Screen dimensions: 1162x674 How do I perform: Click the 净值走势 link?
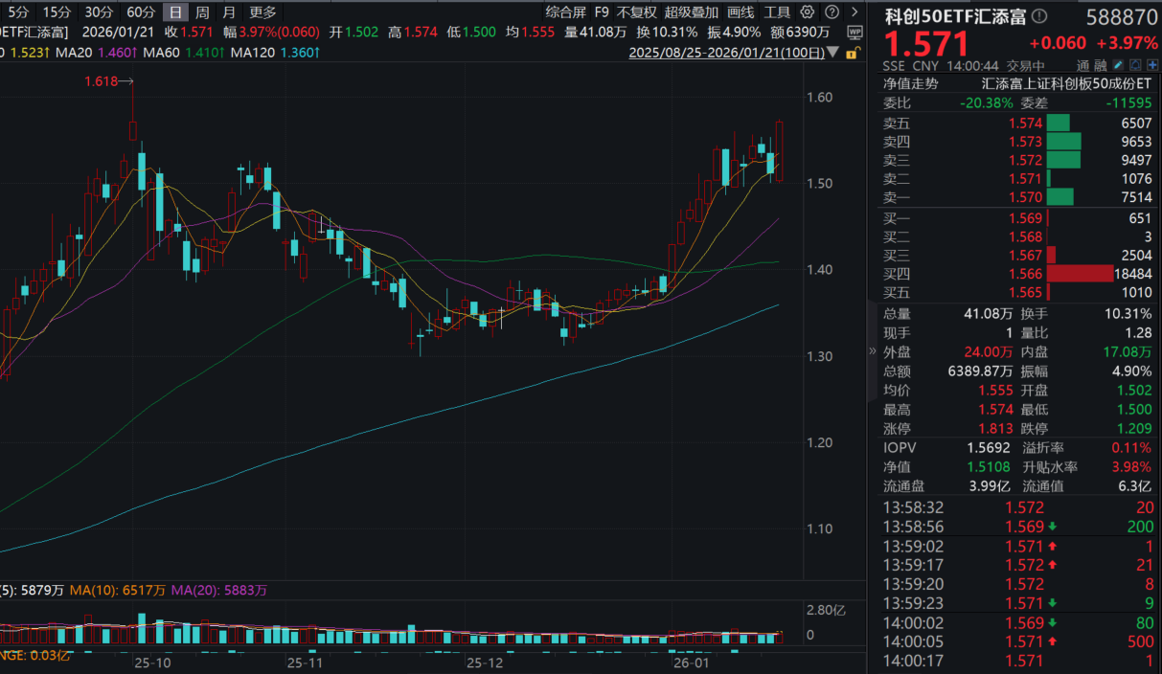click(x=910, y=83)
